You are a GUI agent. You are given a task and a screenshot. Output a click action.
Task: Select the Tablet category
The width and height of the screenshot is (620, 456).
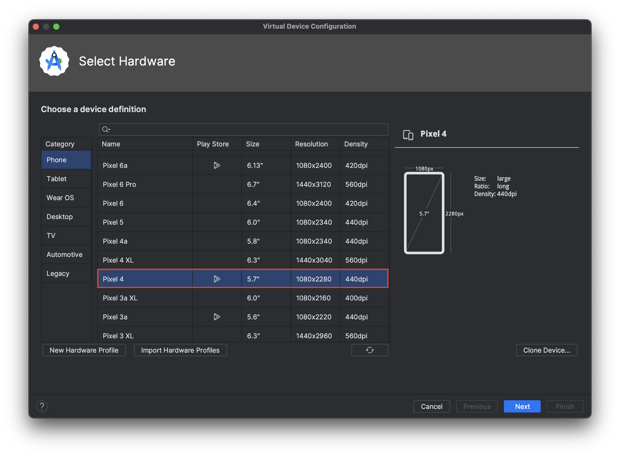coord(57,179)
